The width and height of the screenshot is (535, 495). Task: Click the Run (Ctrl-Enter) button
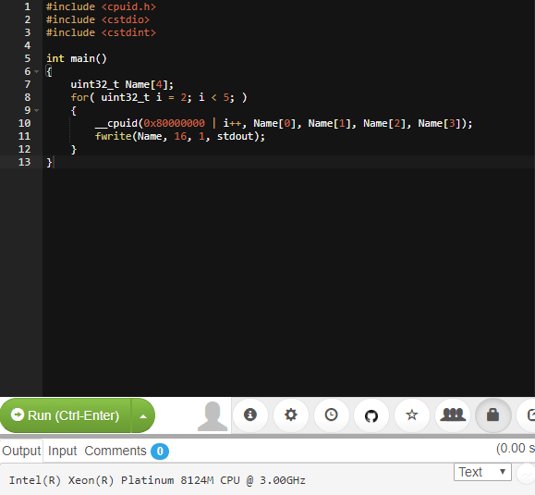point(66,415)
